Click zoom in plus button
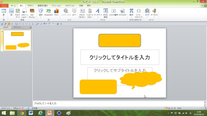The width and height of the screenshot is (207, 116). tap(201, 108)
